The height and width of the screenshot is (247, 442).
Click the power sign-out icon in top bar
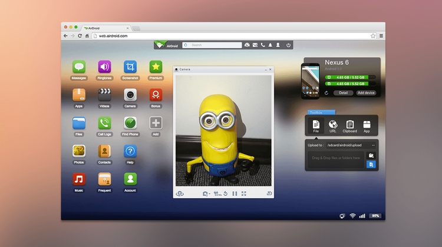[x=288, y=45]
